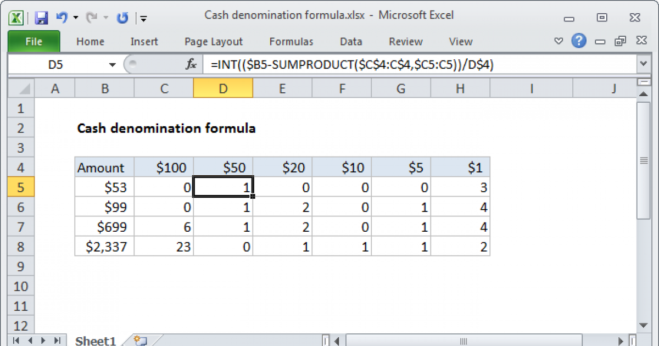Click the grayed-out Redo arrow
Viewport: 659px width, 346px height.
pyautogui.click(x=91, y=18)
